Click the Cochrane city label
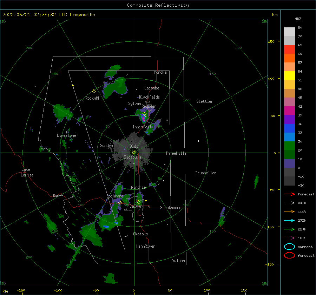 click(x=115, y=196)
